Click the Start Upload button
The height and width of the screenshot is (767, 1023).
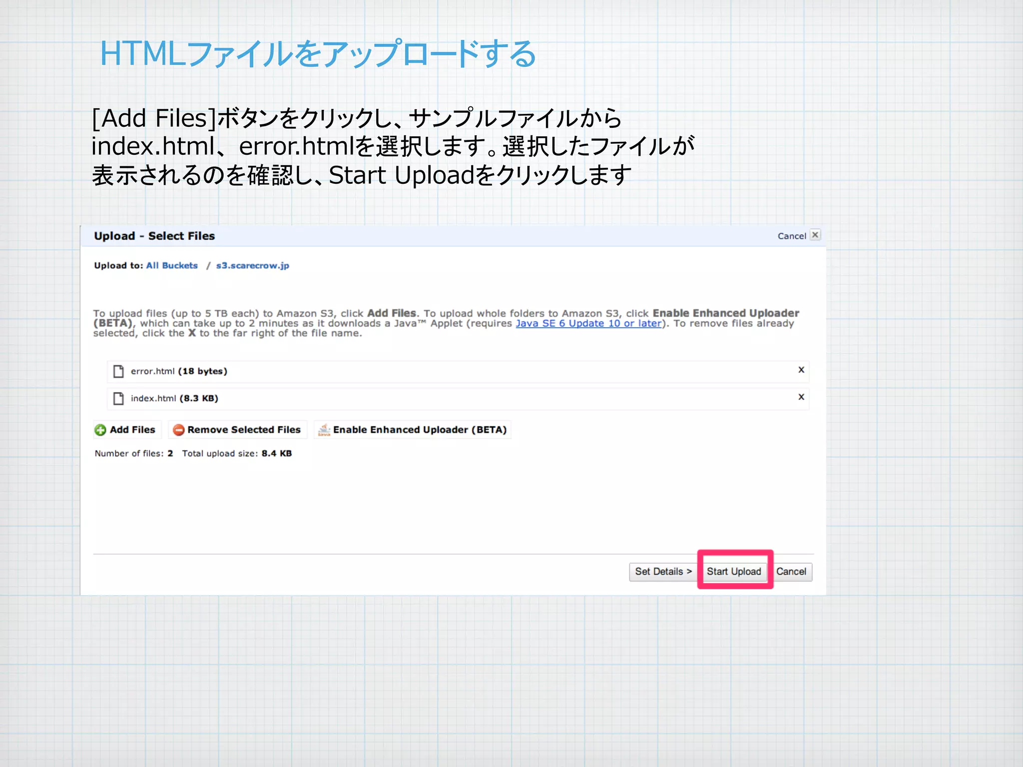(x=733, y=571)
